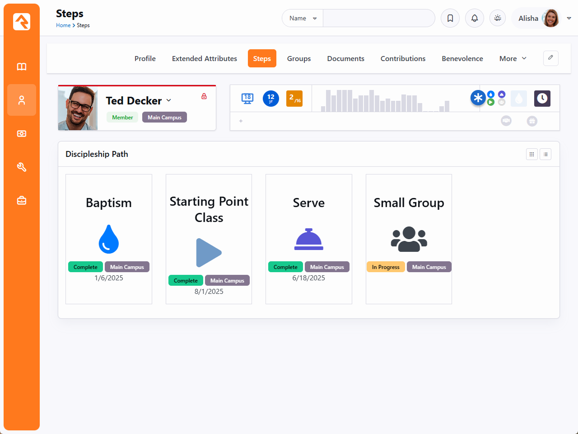The width and height of the screenshot is (578, 434).
Task: Open the finance money icon in sidebar
Action: [x=22, y=134]
